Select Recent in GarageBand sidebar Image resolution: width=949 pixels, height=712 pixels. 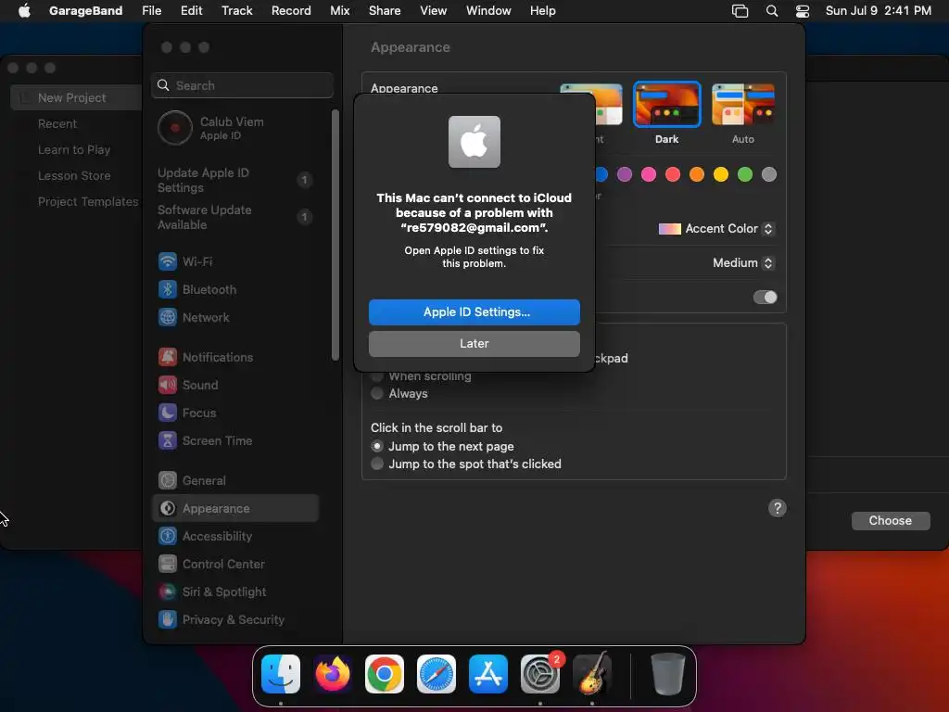[57, 123]
